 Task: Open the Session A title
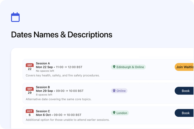click(43, 63)
